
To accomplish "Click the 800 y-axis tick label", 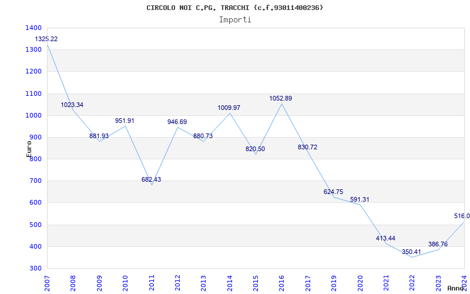I will [x=36, y=159].
